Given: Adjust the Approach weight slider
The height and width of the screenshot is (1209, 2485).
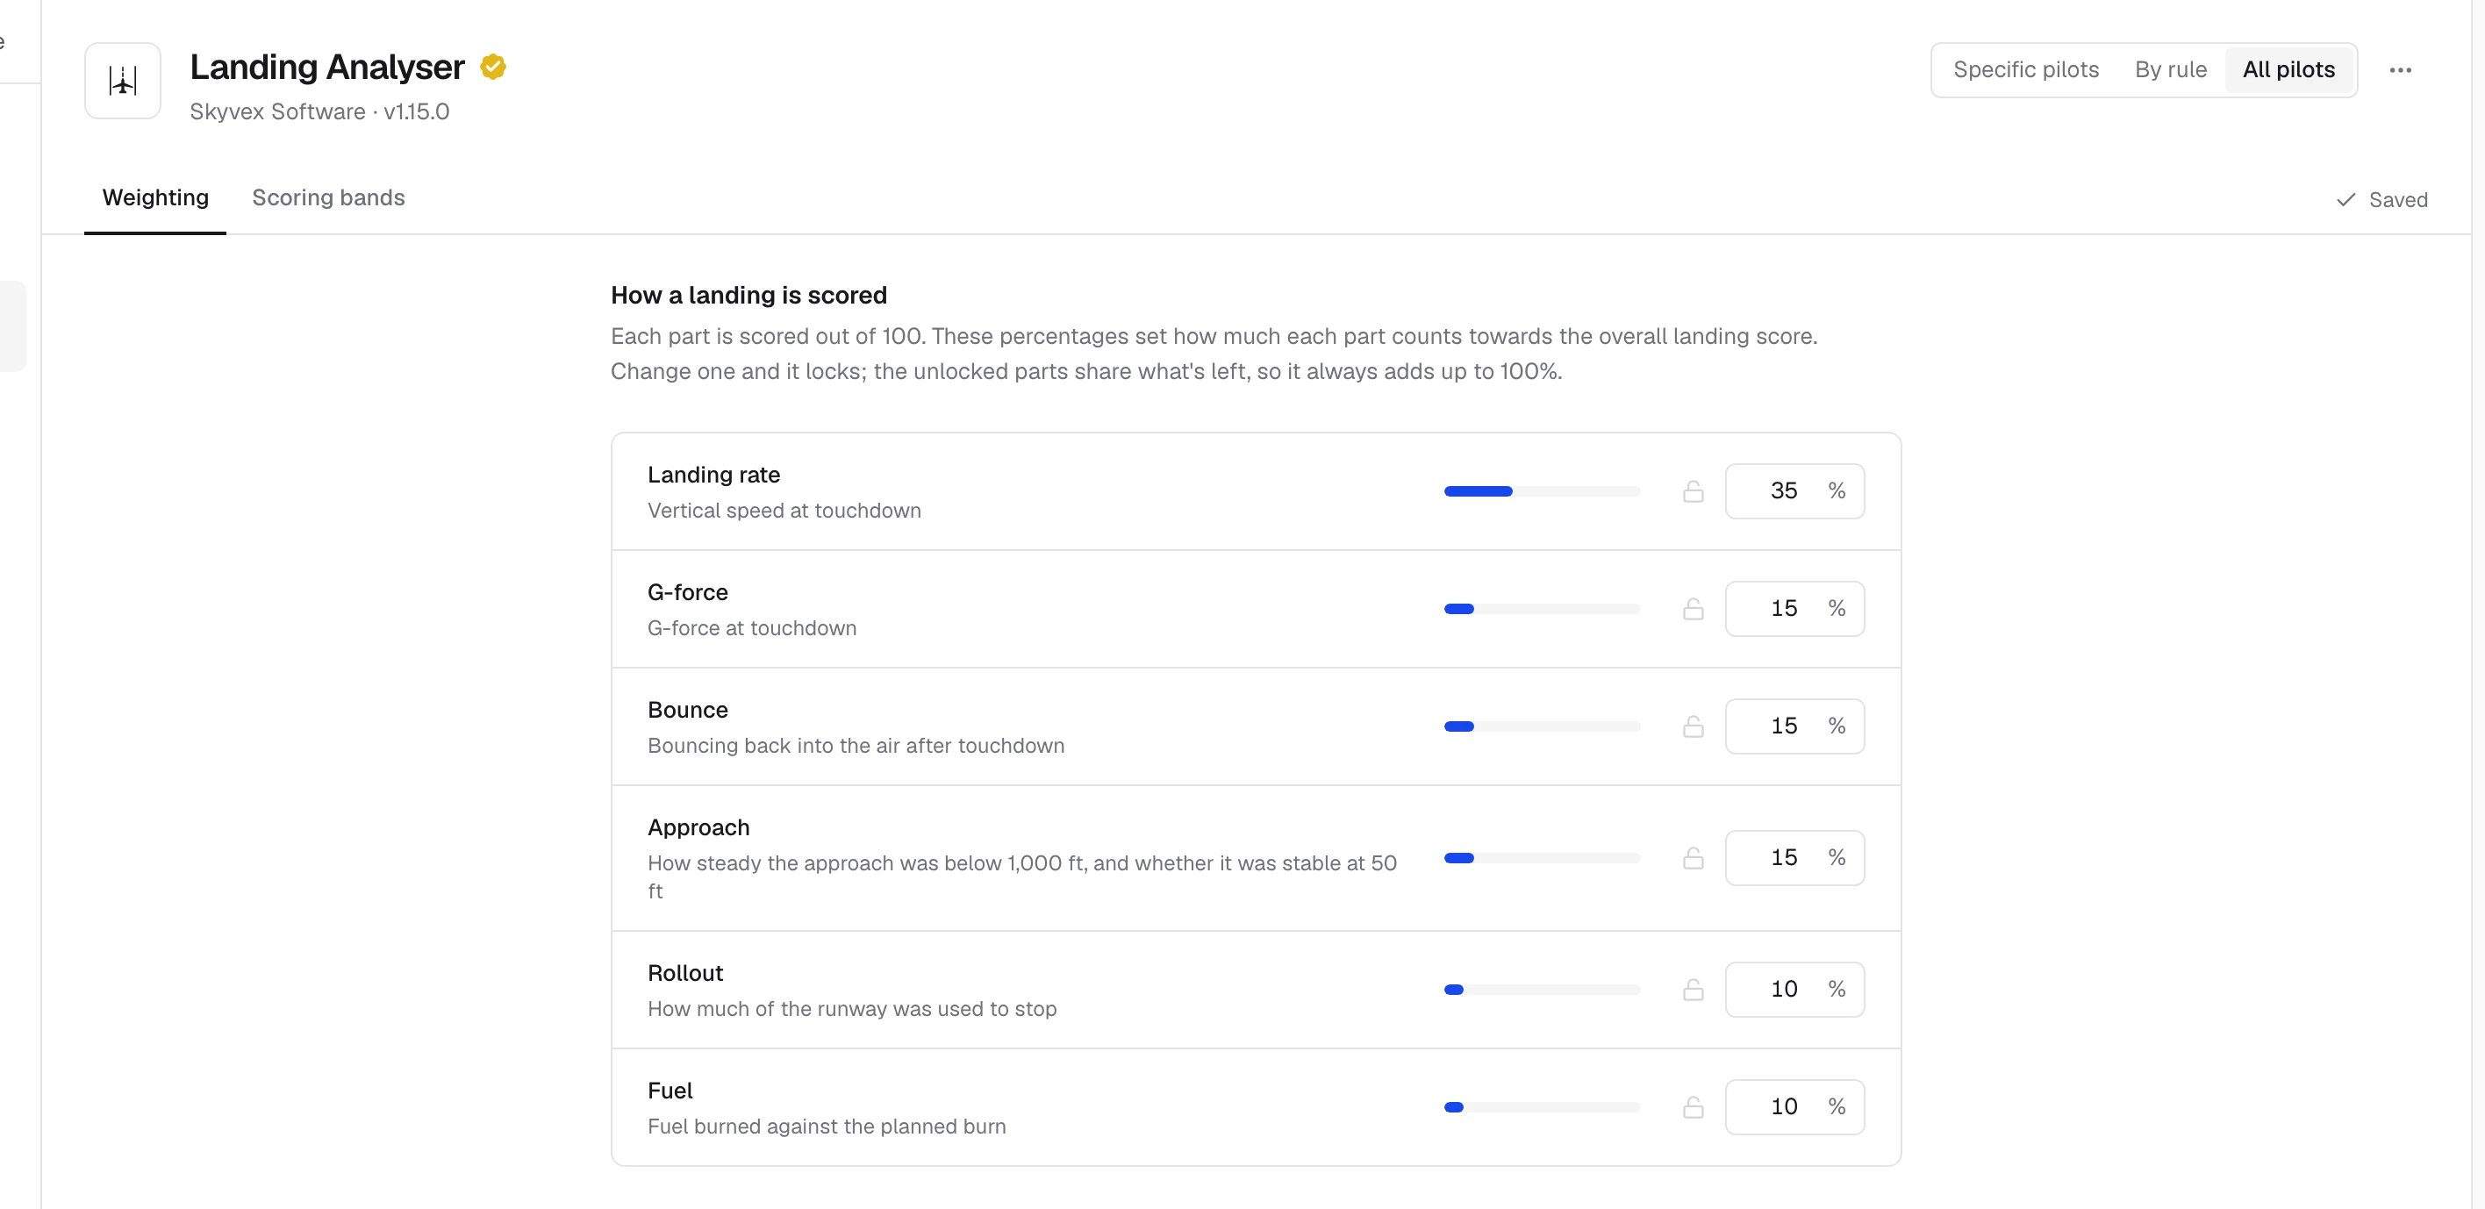Looking at the screenshot, I should [x=1542, y=858].
